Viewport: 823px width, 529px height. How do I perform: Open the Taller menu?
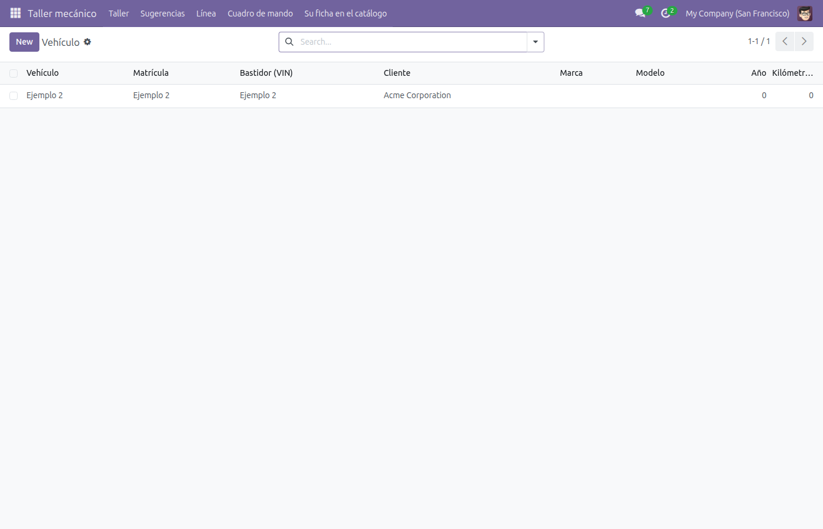(119, 13)
